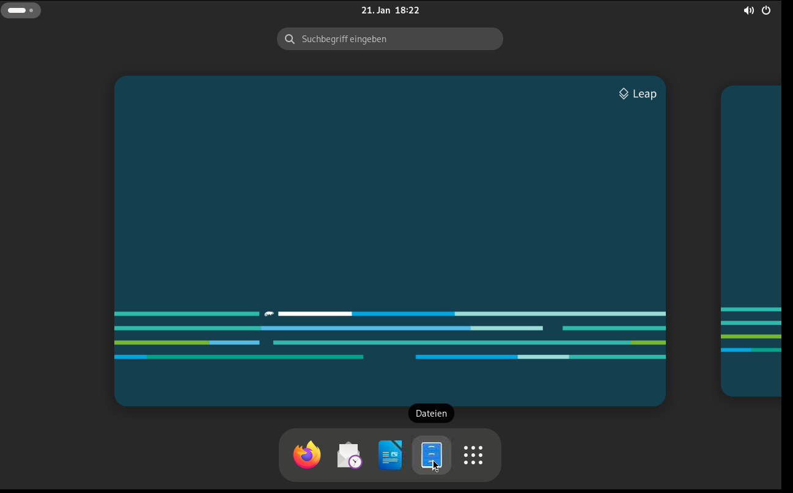Click the Leap logo on the wallpaper
The height and width of the screenshot is (493, 793).
637,93
